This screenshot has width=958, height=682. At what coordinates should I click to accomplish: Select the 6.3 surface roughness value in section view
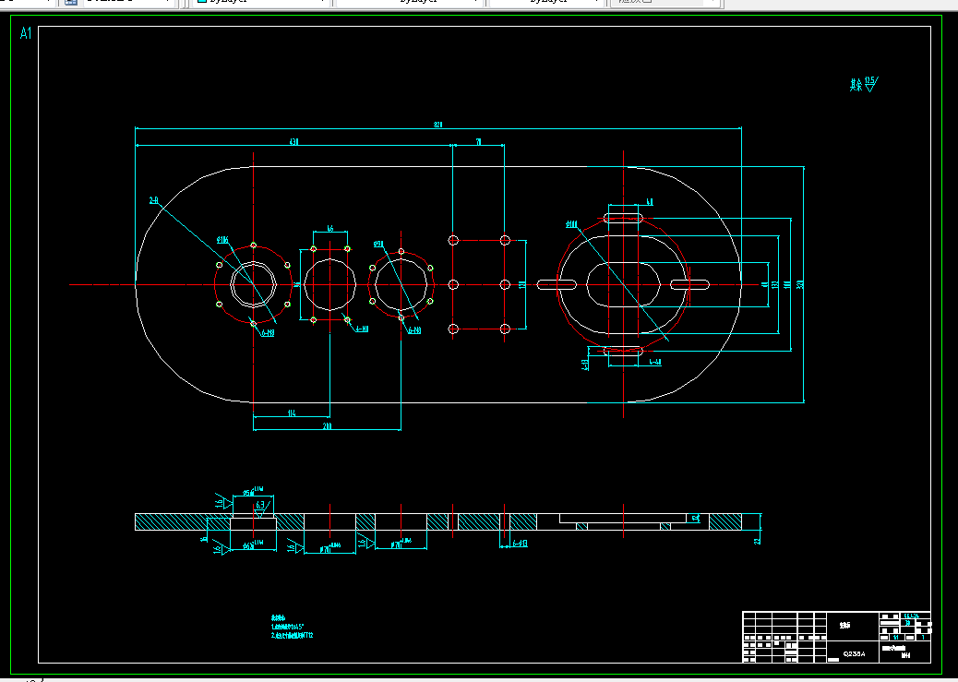point(261,505)
